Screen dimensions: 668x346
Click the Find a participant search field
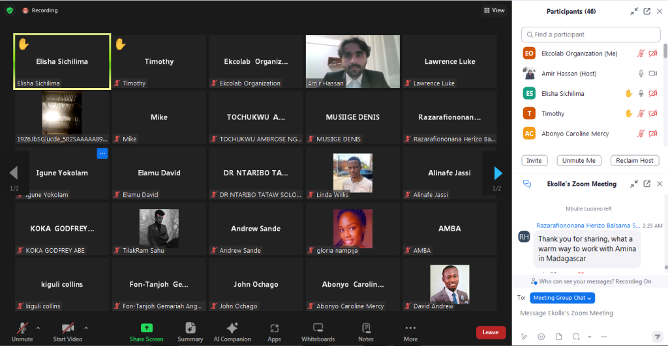(591, 35)
